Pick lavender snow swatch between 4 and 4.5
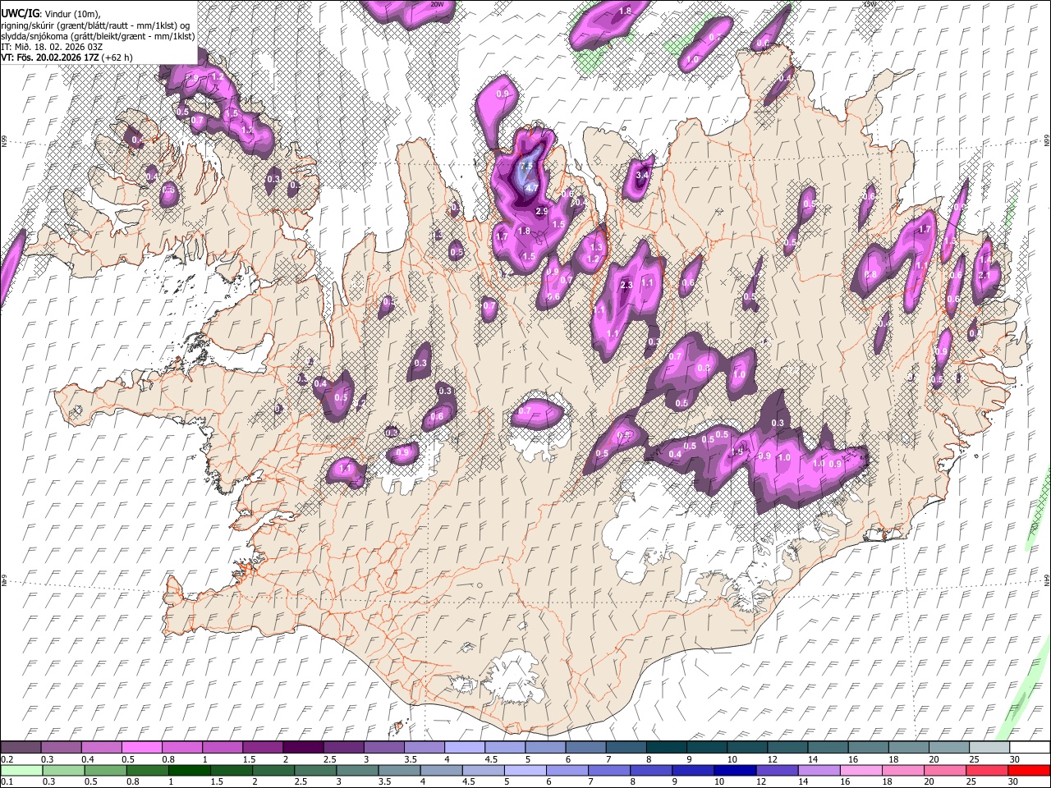The image size is (1051, 788). click(x=464, y=748)
